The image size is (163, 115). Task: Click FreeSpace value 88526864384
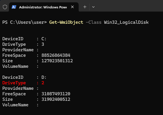(x=56, y=55)
